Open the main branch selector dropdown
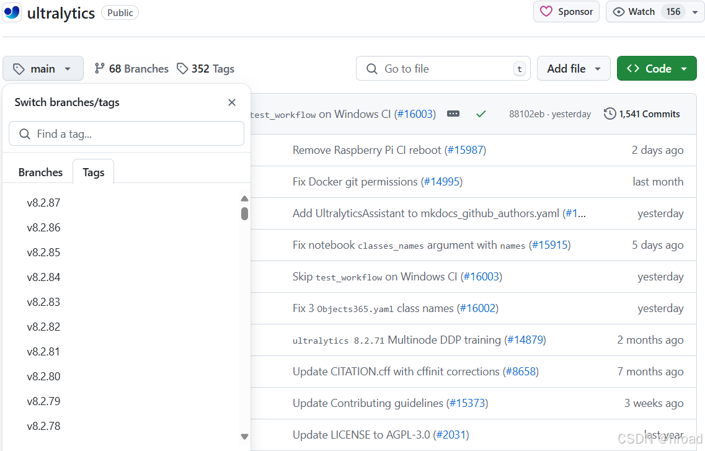The image size is (705, 451). (43, 69)
